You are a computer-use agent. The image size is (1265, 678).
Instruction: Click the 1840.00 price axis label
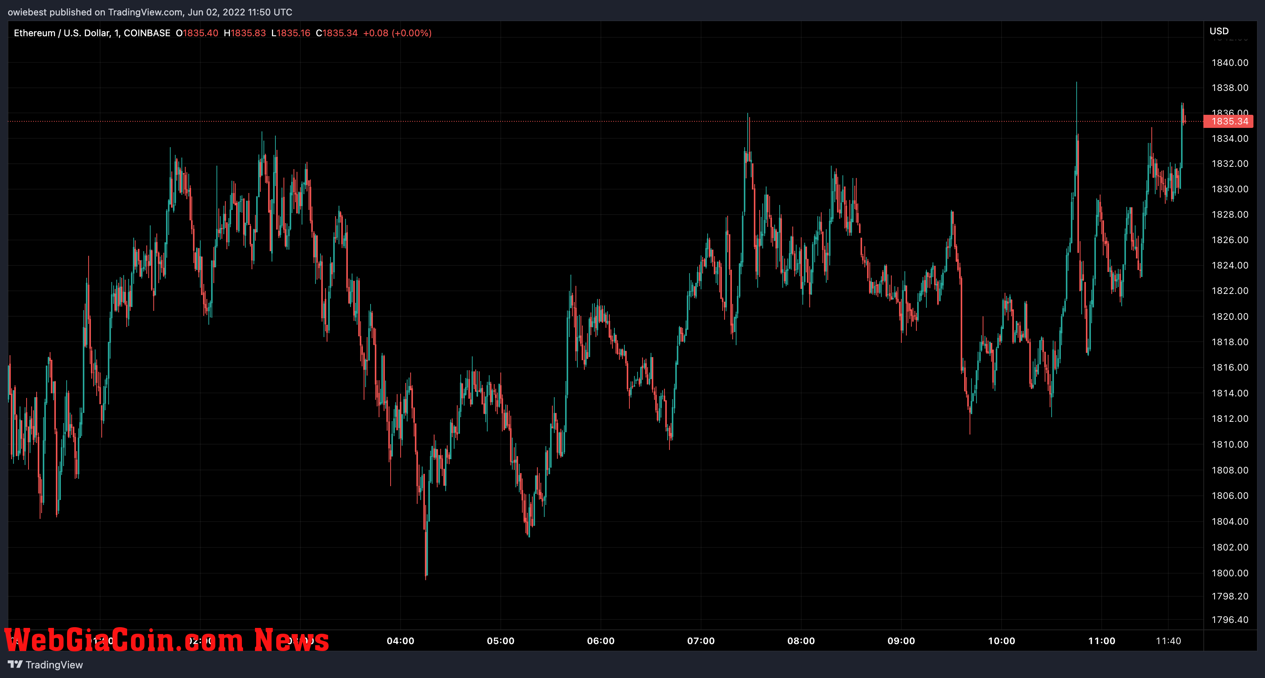[1230, 62]
